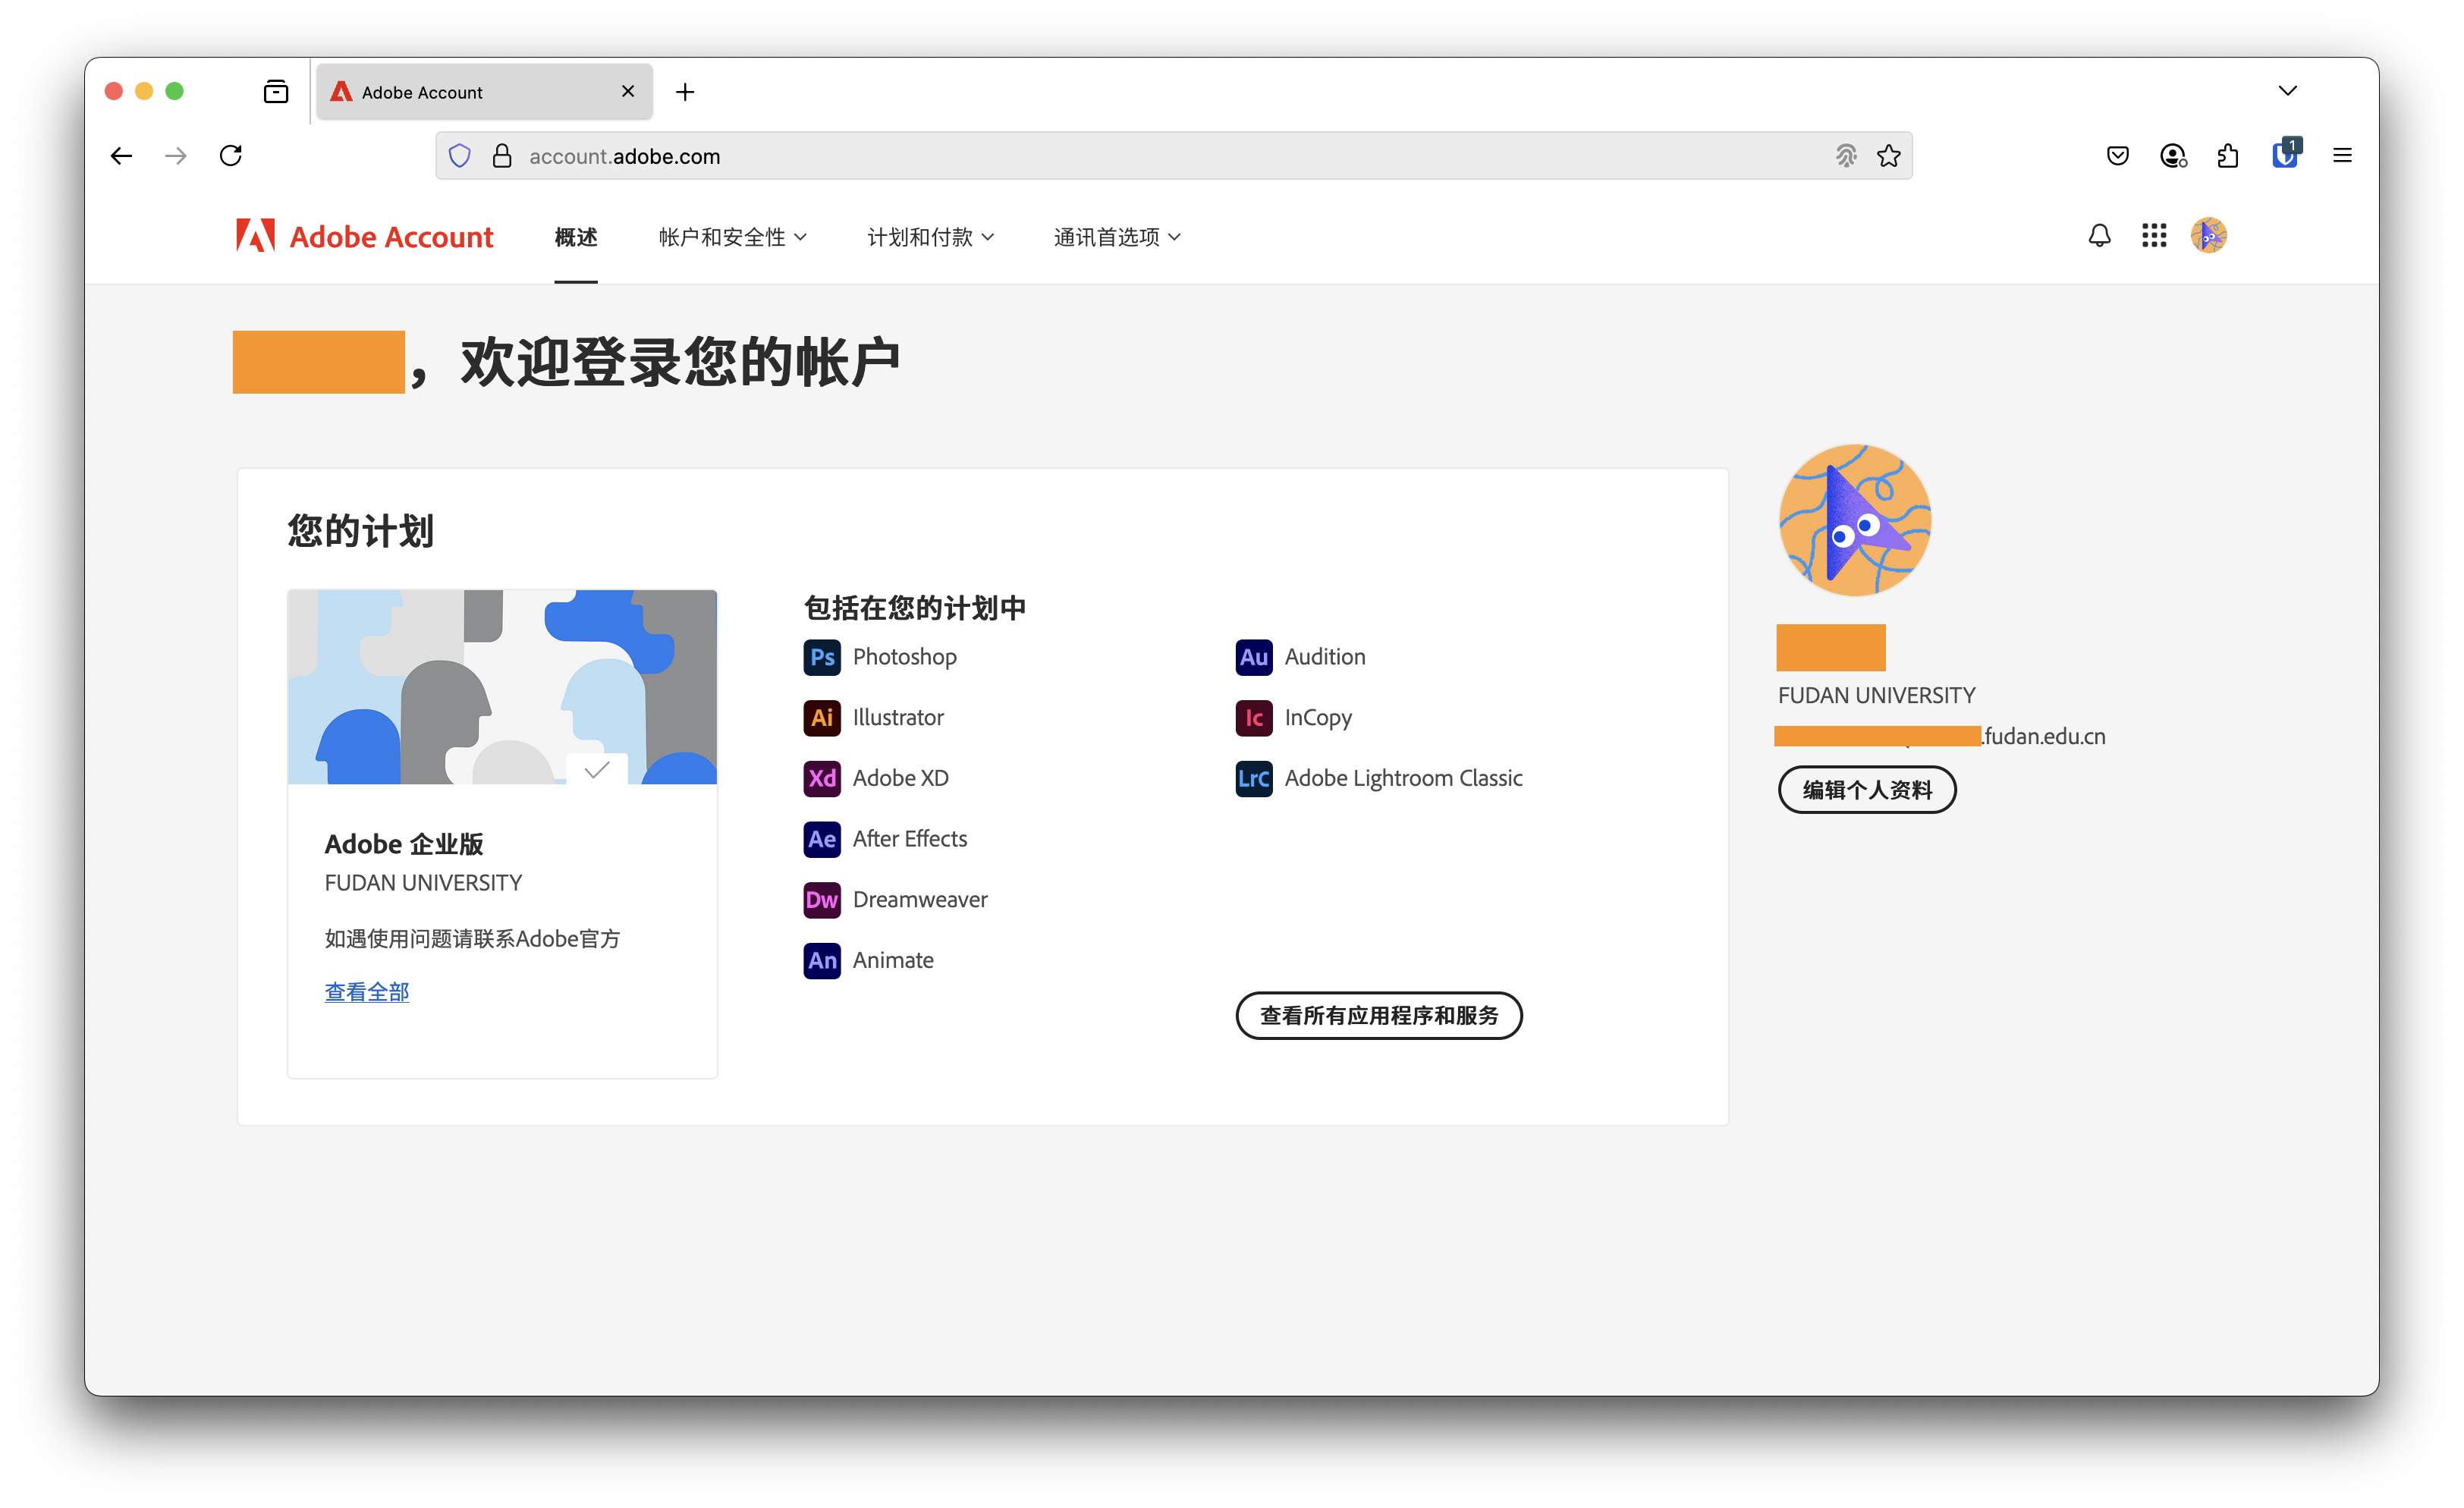Click the Photoshop app icon
Screen dimensions: 2464x1508
click(x=821, y=657)
